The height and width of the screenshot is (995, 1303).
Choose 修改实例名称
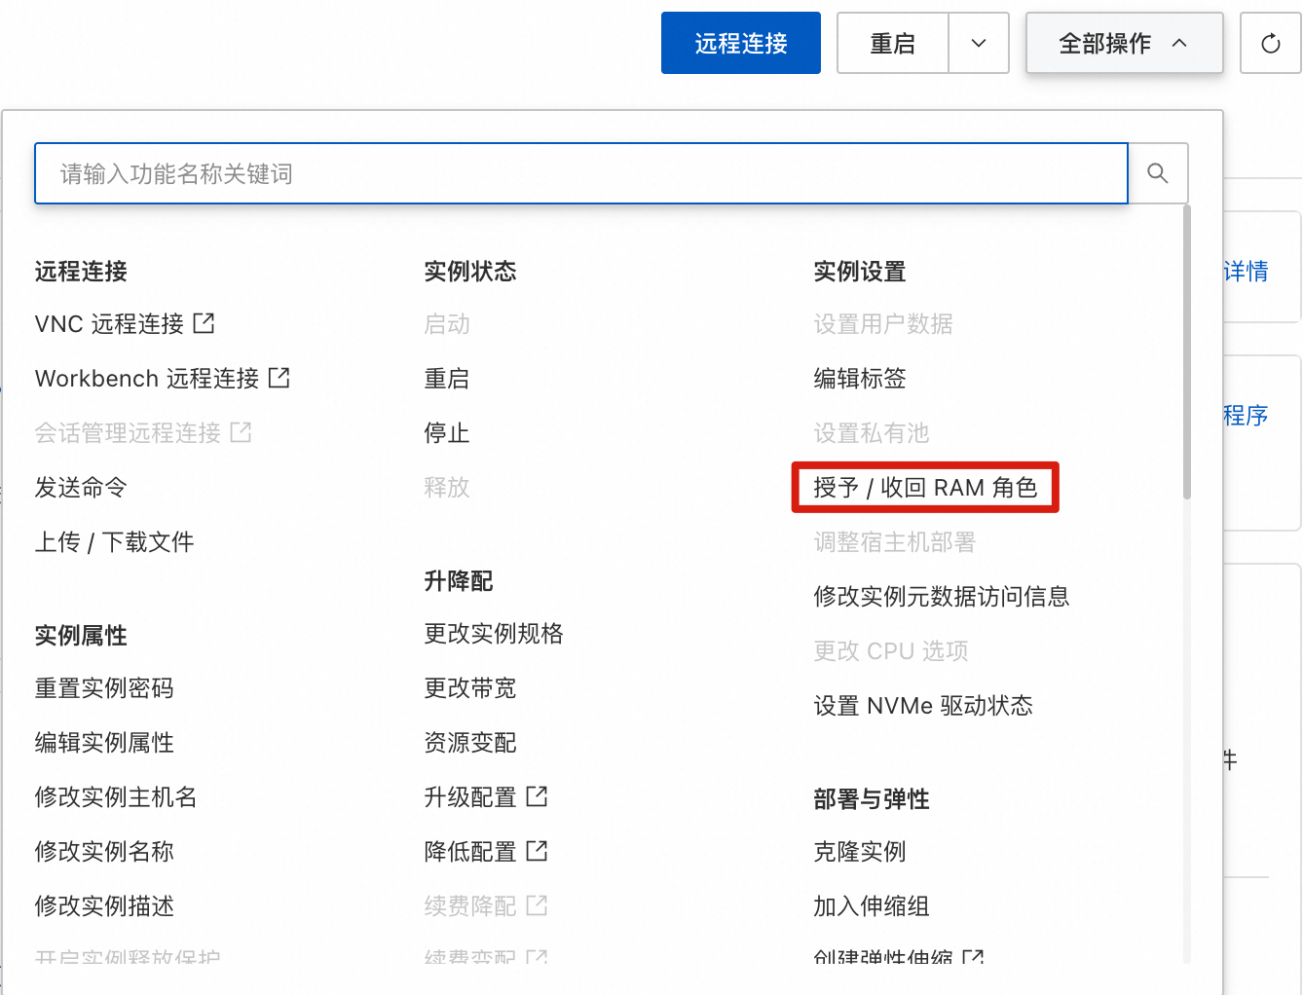click(104, 851)
